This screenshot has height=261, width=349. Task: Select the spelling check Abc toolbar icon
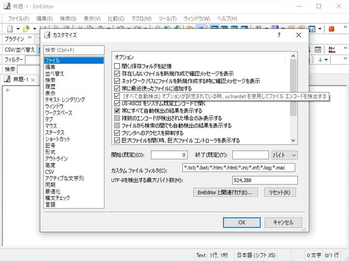click(332, 49)
